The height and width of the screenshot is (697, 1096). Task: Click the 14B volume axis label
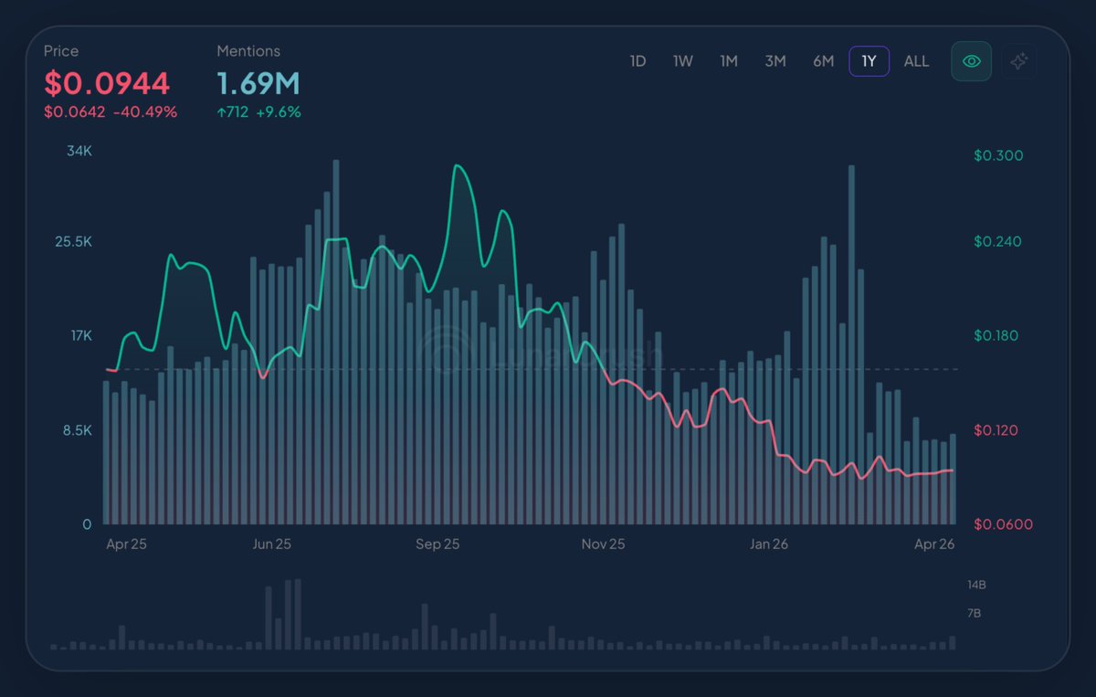tap(976, 585)
